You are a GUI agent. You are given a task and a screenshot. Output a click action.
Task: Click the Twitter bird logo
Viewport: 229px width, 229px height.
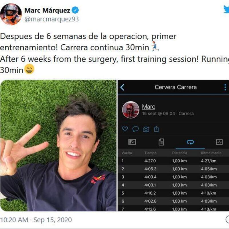coord(226,9)
